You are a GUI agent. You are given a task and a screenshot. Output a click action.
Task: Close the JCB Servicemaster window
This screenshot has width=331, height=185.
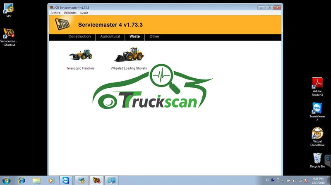tap(277, 7)
